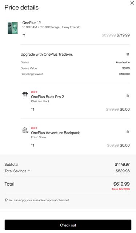Viewport: 136px width, 233px height.
Task: Click the coupon at checkout notice
Action: click(39, 200)
